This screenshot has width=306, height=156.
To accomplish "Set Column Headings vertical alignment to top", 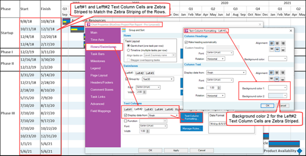I will point(272,49).
